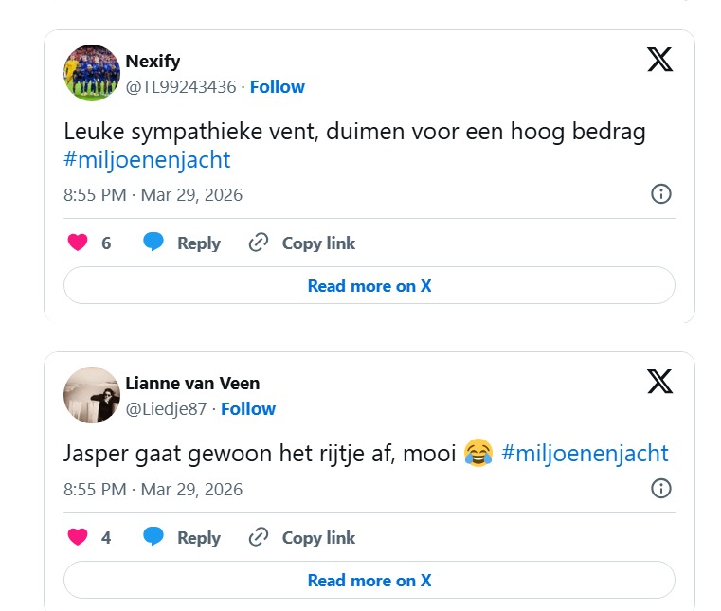Screen dimensions: 721x611
Task: Open Lianne van Veen's profile picture
Action: click(x=92, y=395)
